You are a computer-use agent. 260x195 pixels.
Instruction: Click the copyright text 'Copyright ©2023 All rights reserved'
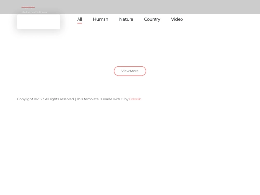pyautogui.click(x=45, y=99)
